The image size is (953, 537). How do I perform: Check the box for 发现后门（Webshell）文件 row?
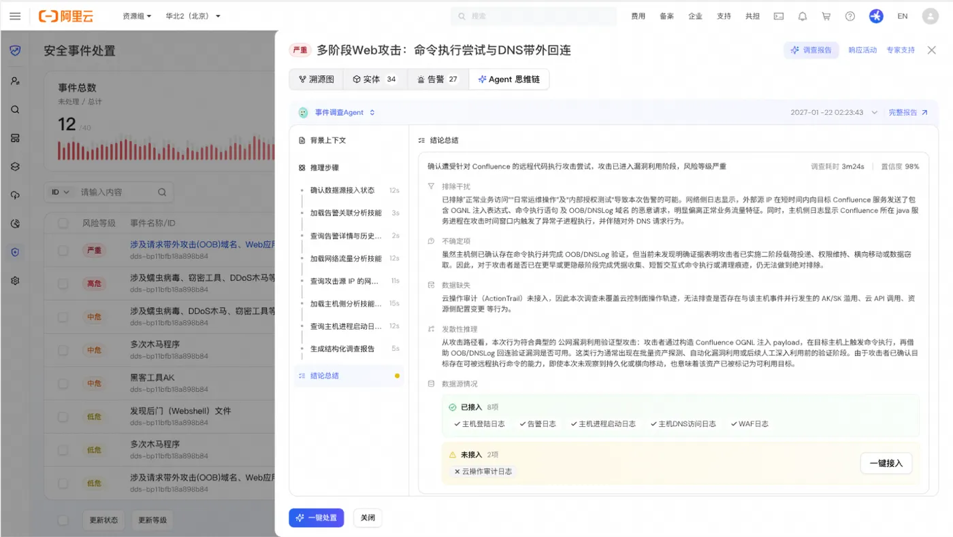click(x=63, y=417)
